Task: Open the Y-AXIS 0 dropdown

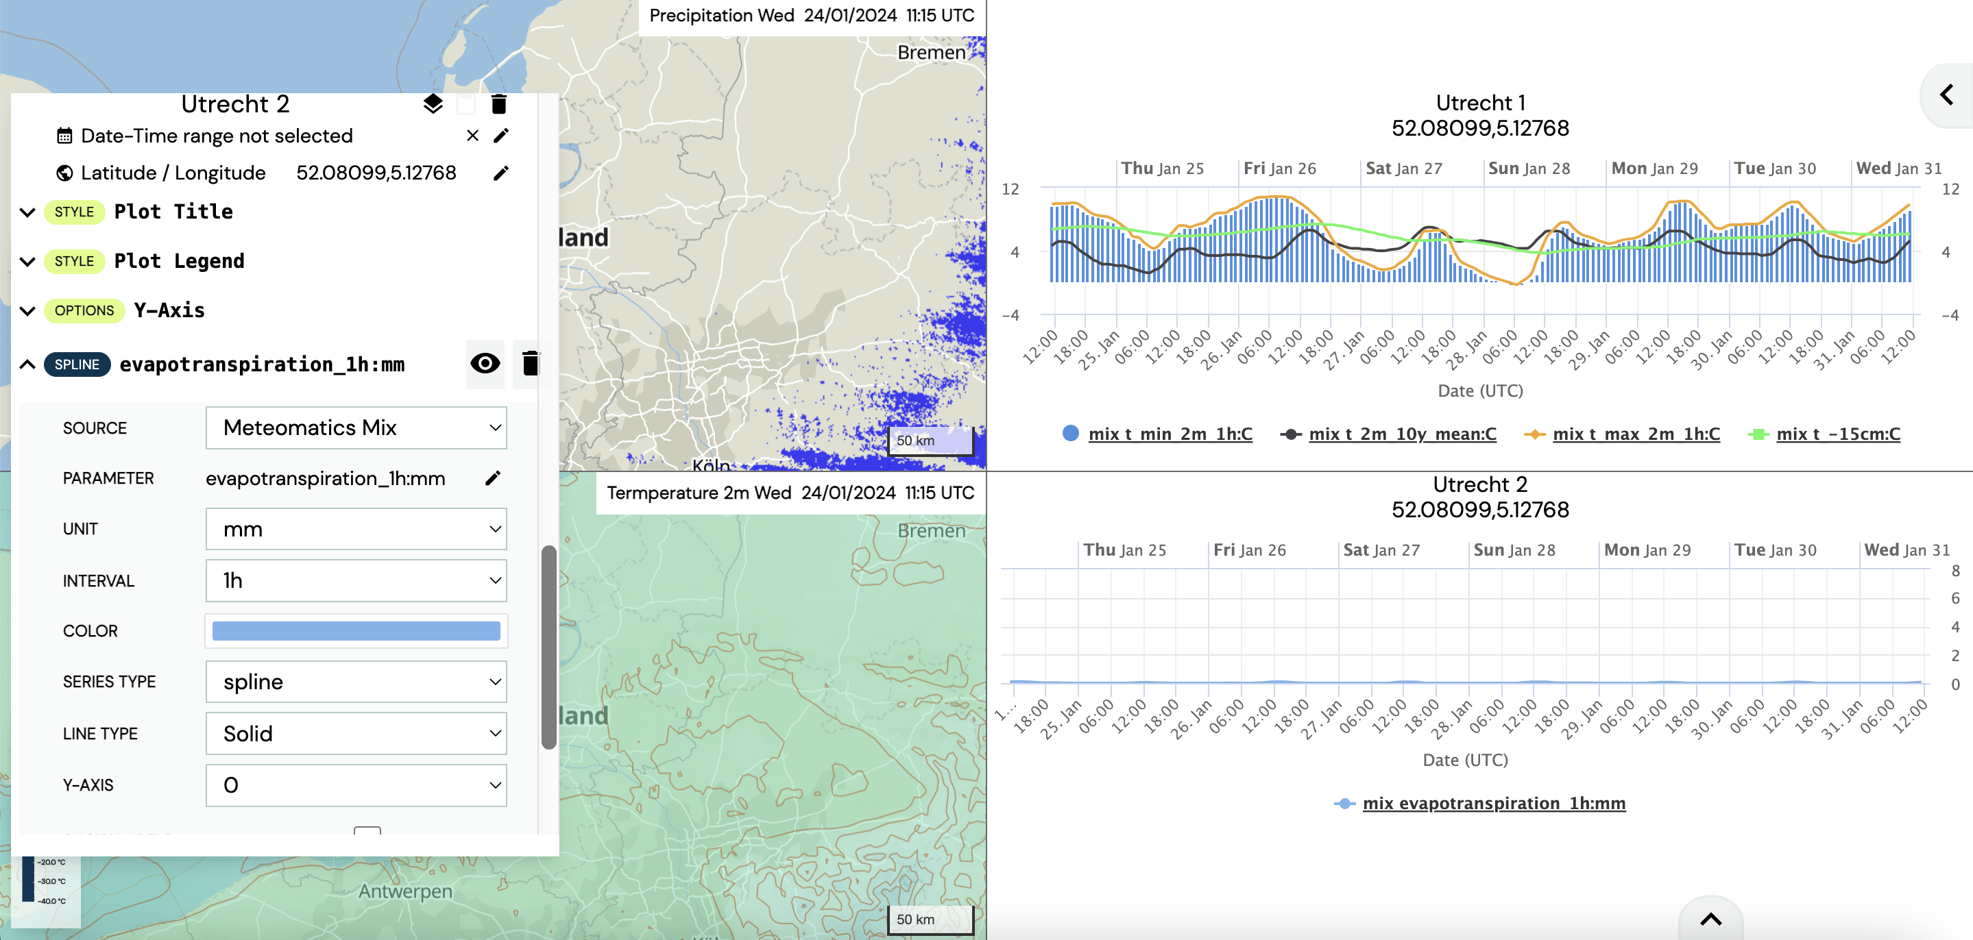Action: click(x=356, y=784)
